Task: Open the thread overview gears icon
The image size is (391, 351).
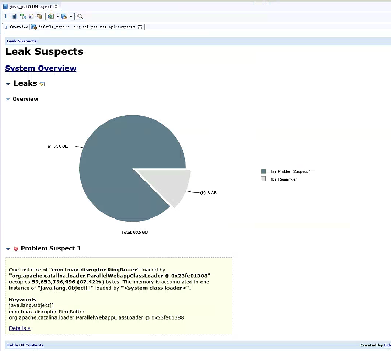Action: (x=39, y=17)
